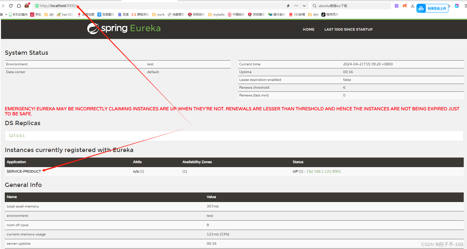The width and height of the screenshot is (467, 249).
Task: Expand the favorites dropdown arrow in bookmarks bar
Action: tap(6, 15)
